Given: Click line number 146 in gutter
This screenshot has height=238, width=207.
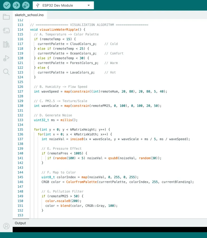Looking at the screenshot, I should coord(20,182).
